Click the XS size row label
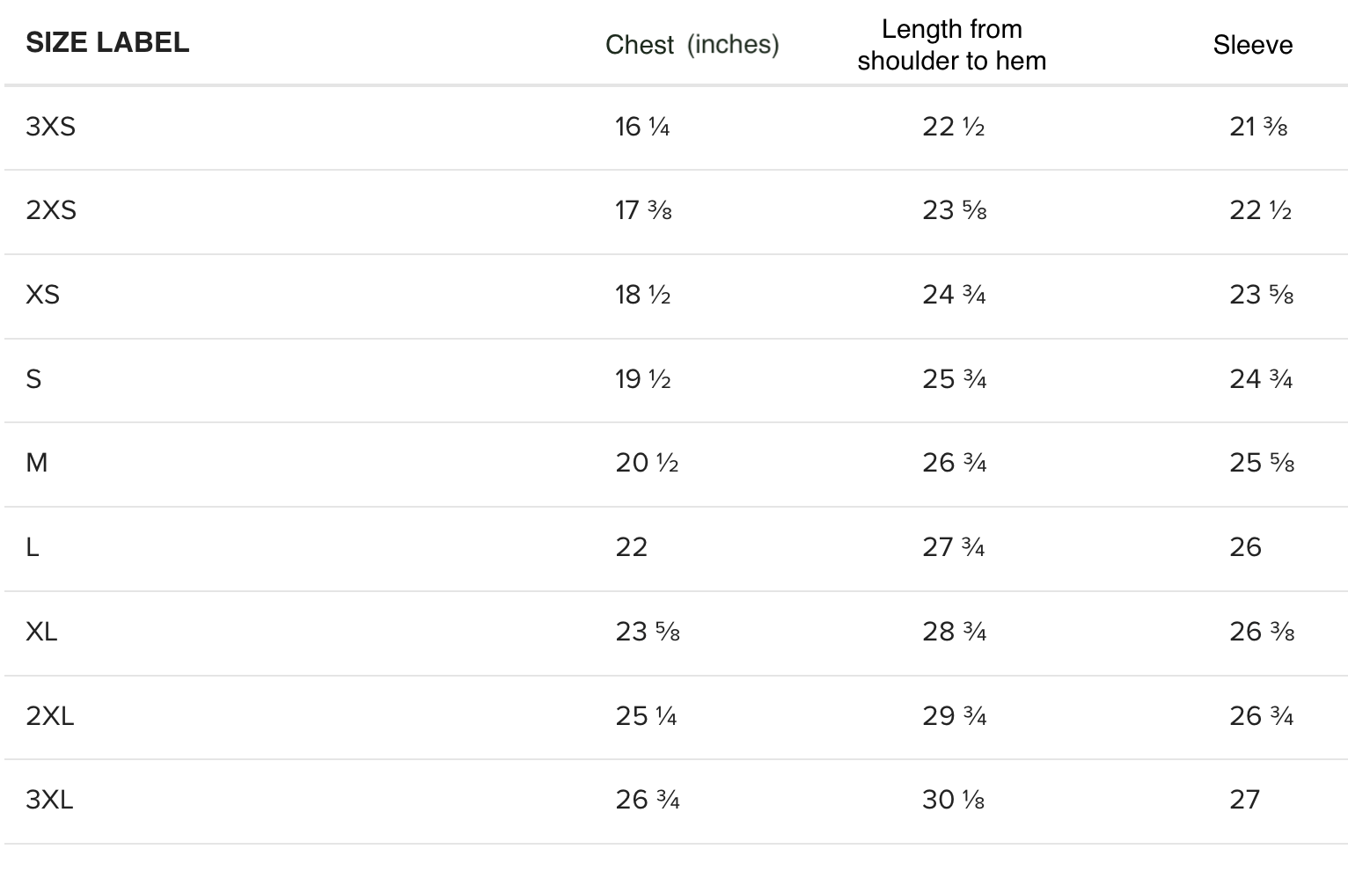Screen dimensions: 1348x871 [x=43, y=294]
